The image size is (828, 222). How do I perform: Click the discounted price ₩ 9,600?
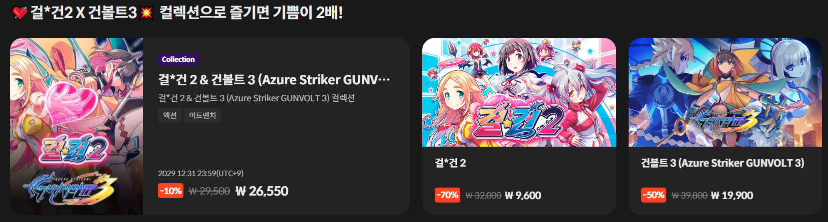click(x=523, y=196)
